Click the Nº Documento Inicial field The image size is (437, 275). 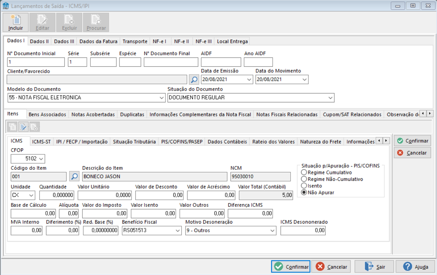point(36,62)
